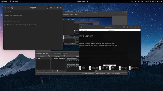Screen dimensions: 163x91
Task: Adjust the Audio del desktop volume slider
Action: (x=73, y=62)
